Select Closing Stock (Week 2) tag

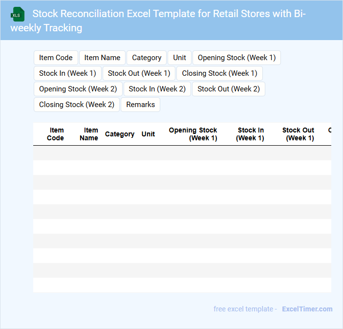[76, 105]
